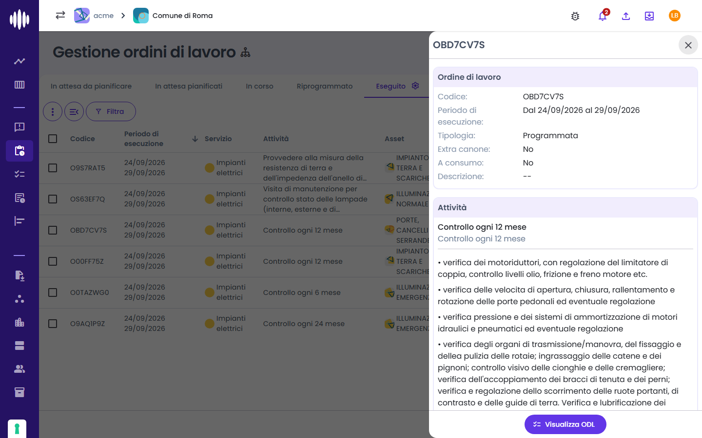Image resolution: width=702 pixels, height=438 pixels.
Task: Open the Gantt chart icon in sidebar
Action: tap(19, 221)
